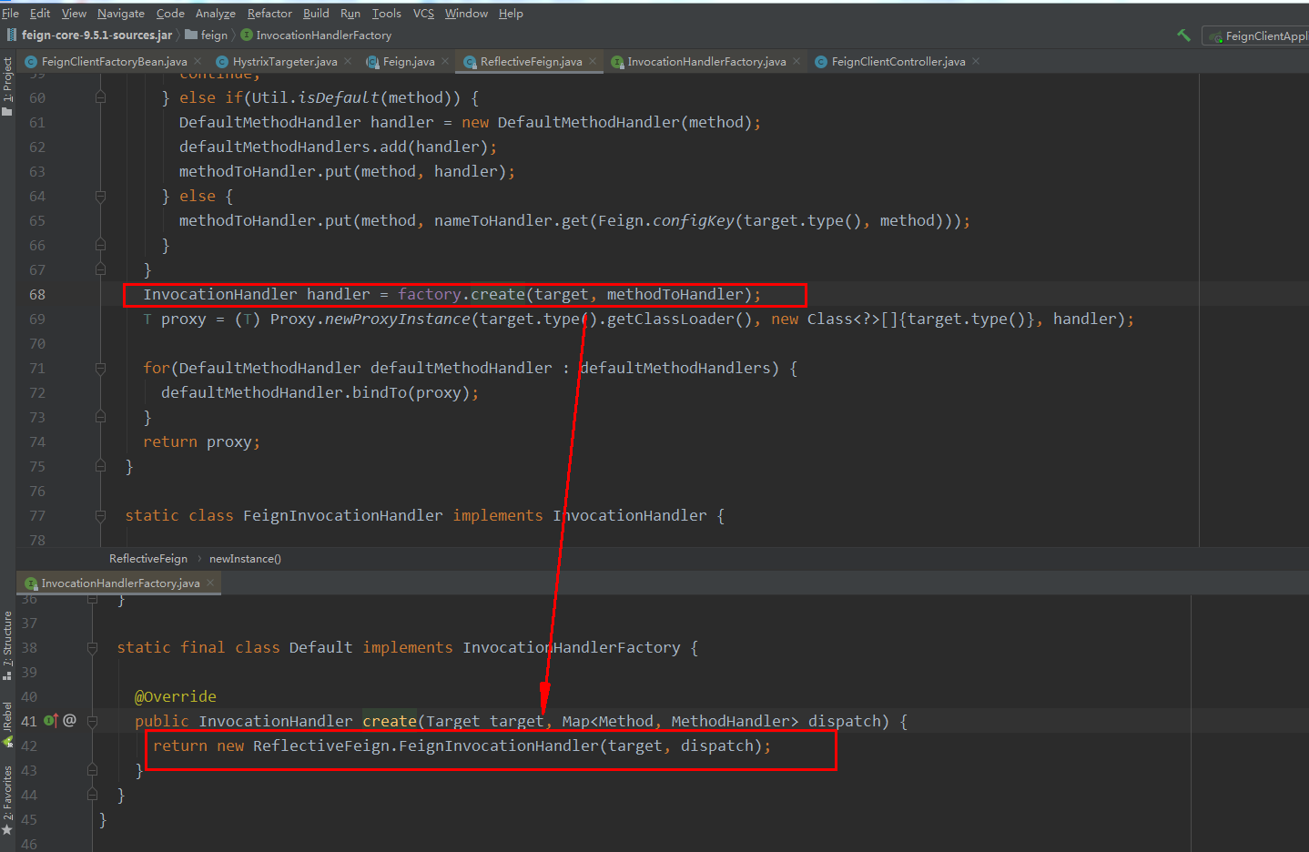Close the Feign.java tab
This screenshot has height=852, width=1309.
(x=445, y=62)
